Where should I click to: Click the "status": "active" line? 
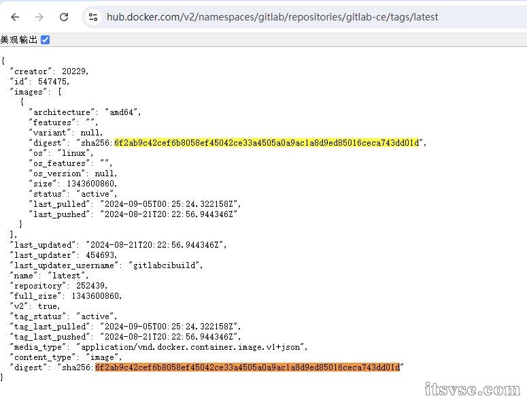(x=73, y=194)
